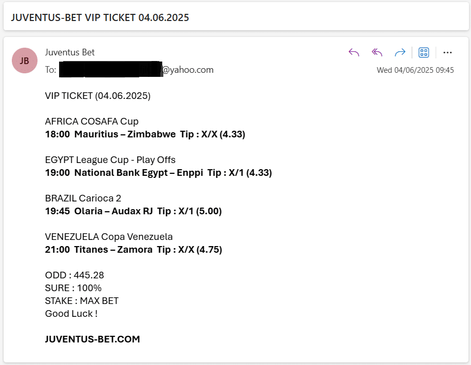Viewport: 471px width, 365px height.
Task: Click the JB sender avatar
Action: [x=25, y=60]
